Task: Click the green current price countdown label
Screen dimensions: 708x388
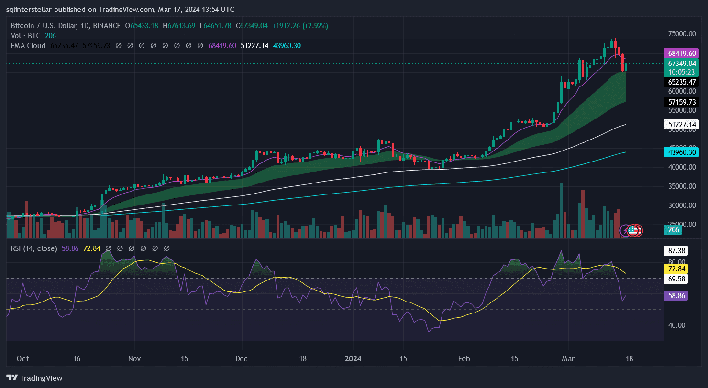Action: 681,67
